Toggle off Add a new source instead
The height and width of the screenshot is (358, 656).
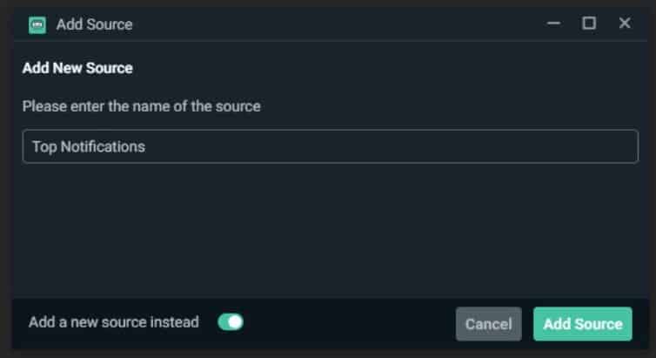[231, 322]
